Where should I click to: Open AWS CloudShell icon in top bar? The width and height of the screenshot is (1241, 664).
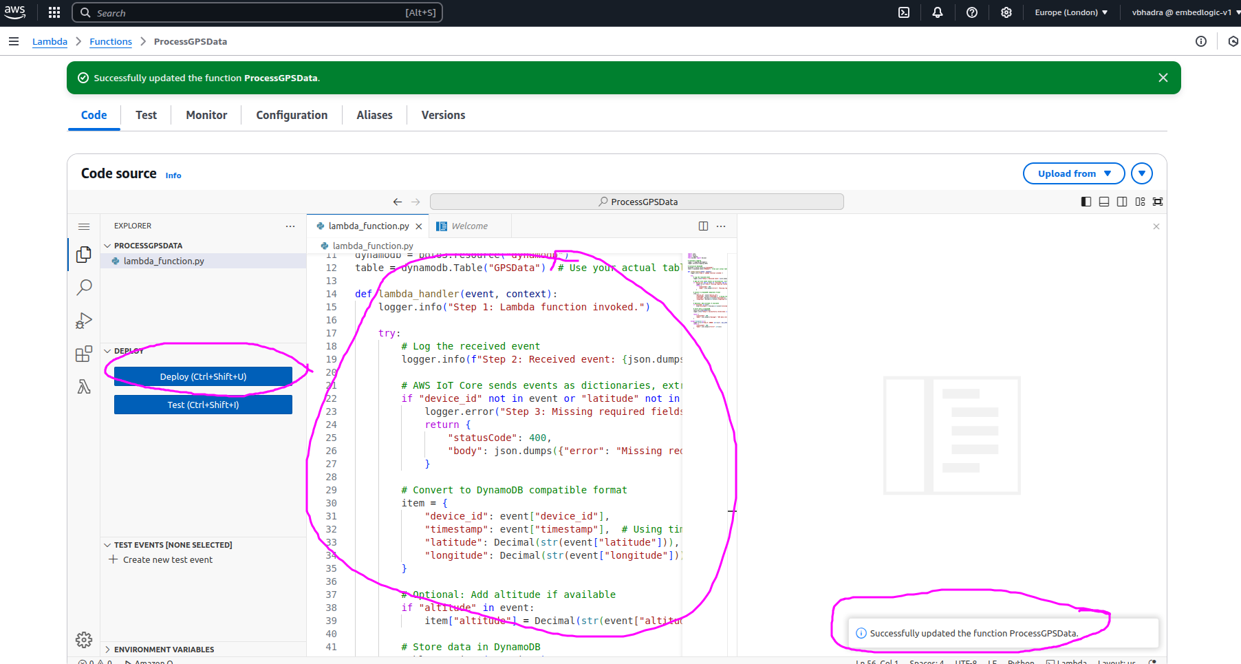pyautogui.click(x=904, y=12)
